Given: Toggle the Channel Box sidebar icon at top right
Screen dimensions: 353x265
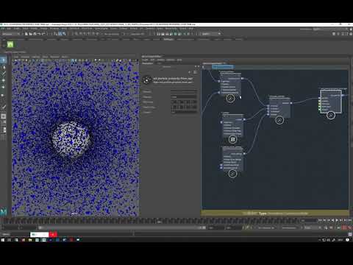Looking at the screenshot, I should click(x=351, y=34).
